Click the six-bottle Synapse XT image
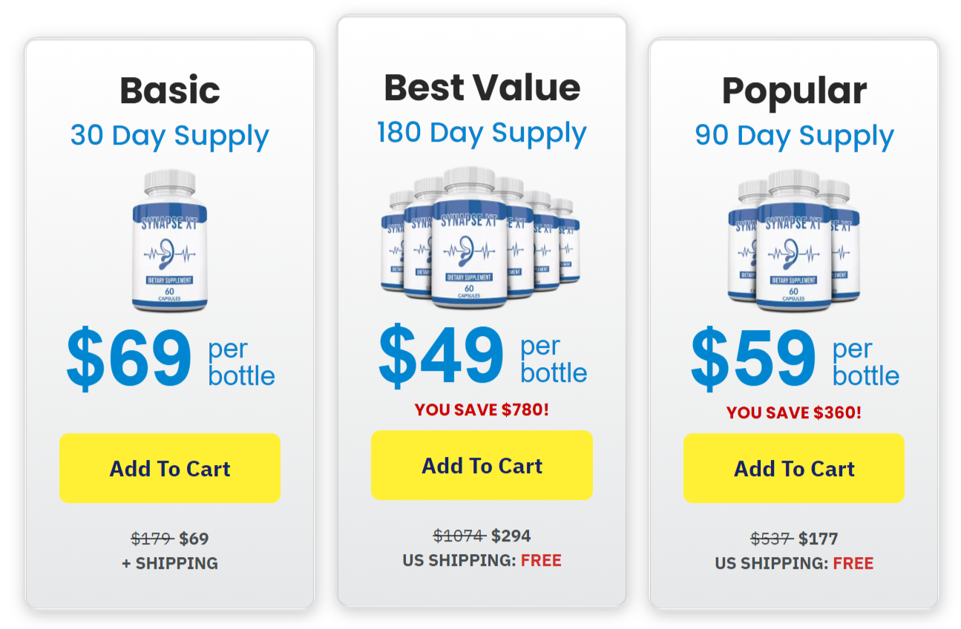Screen dimensions: 961x629 coord(482,237)
